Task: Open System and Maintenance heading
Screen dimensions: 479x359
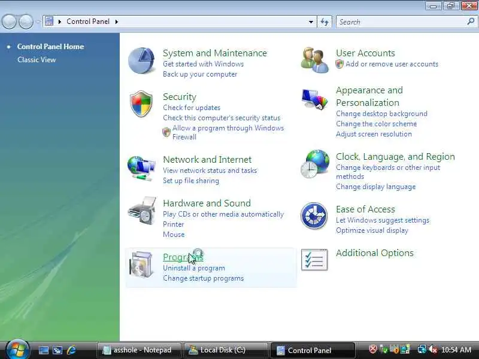Action: 215,53
